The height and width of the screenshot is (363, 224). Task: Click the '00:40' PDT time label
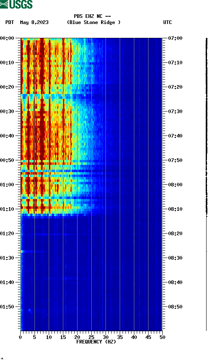pos(7,136)
